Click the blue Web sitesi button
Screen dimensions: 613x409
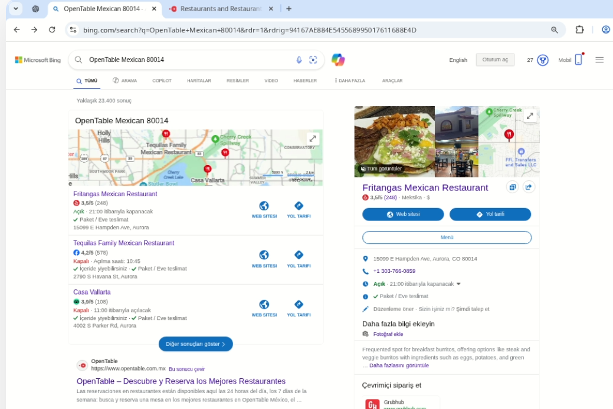[x=403, y=214]
